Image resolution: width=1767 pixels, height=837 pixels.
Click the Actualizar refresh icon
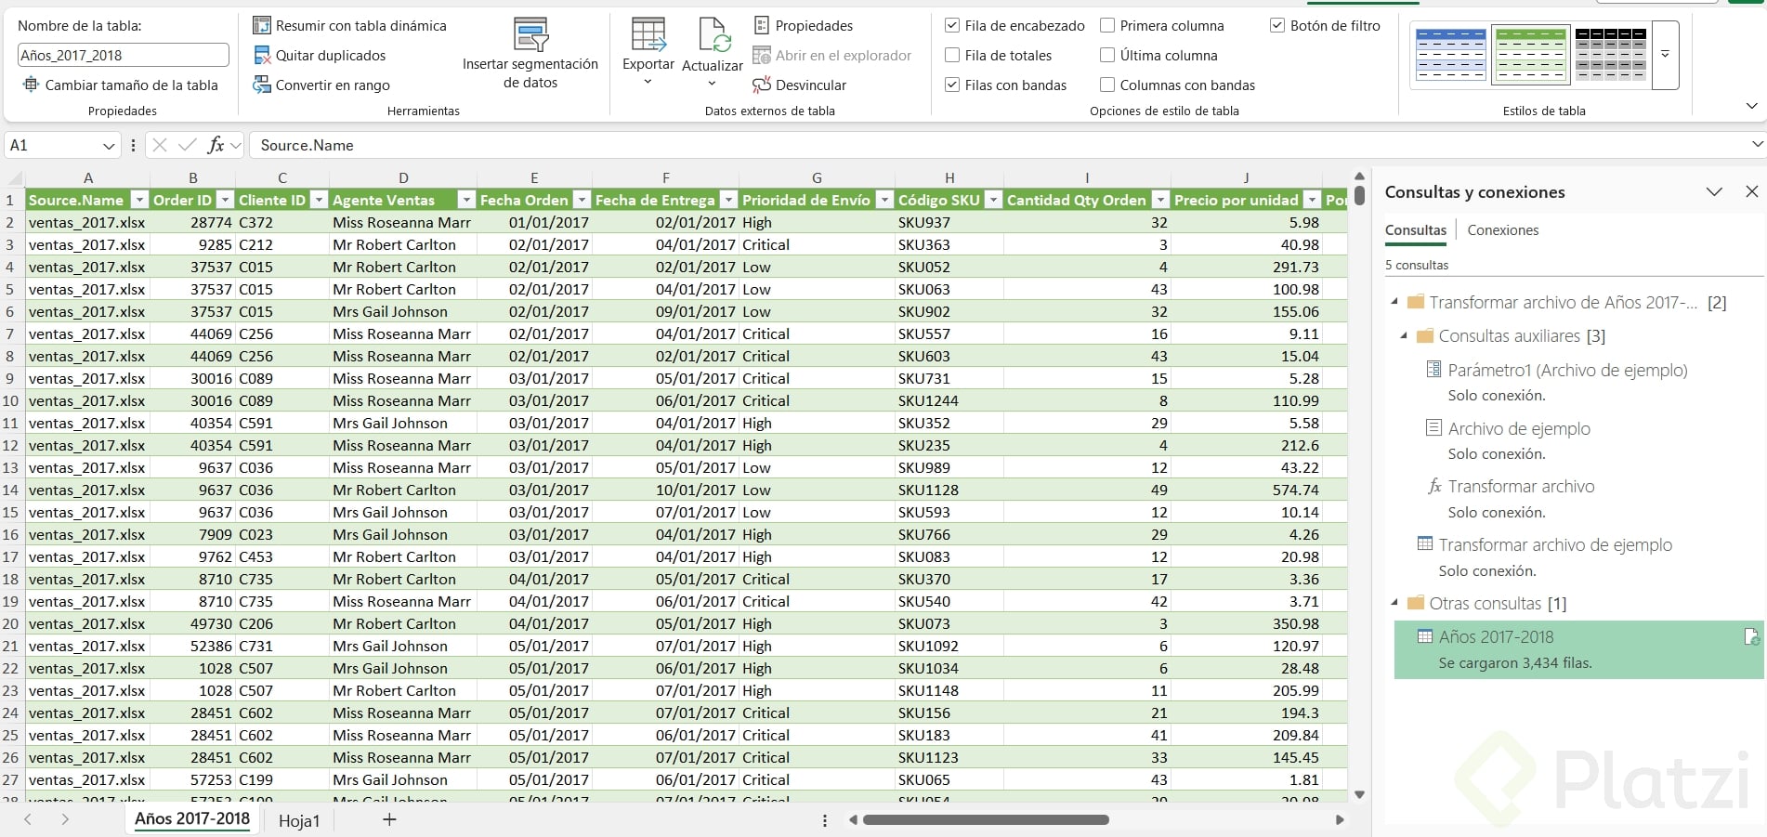click(713, 35)
